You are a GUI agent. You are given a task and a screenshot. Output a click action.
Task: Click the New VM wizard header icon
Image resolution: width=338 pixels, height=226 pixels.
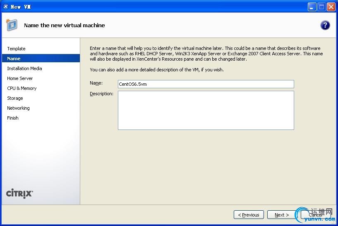click(x=12, y=25)
